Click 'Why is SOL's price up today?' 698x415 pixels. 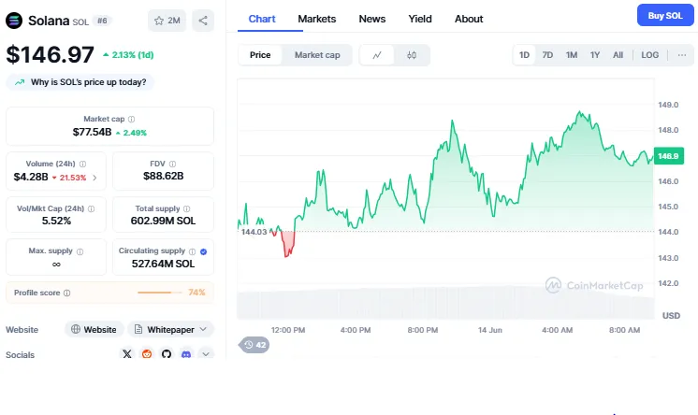click(x=81, y=82)
